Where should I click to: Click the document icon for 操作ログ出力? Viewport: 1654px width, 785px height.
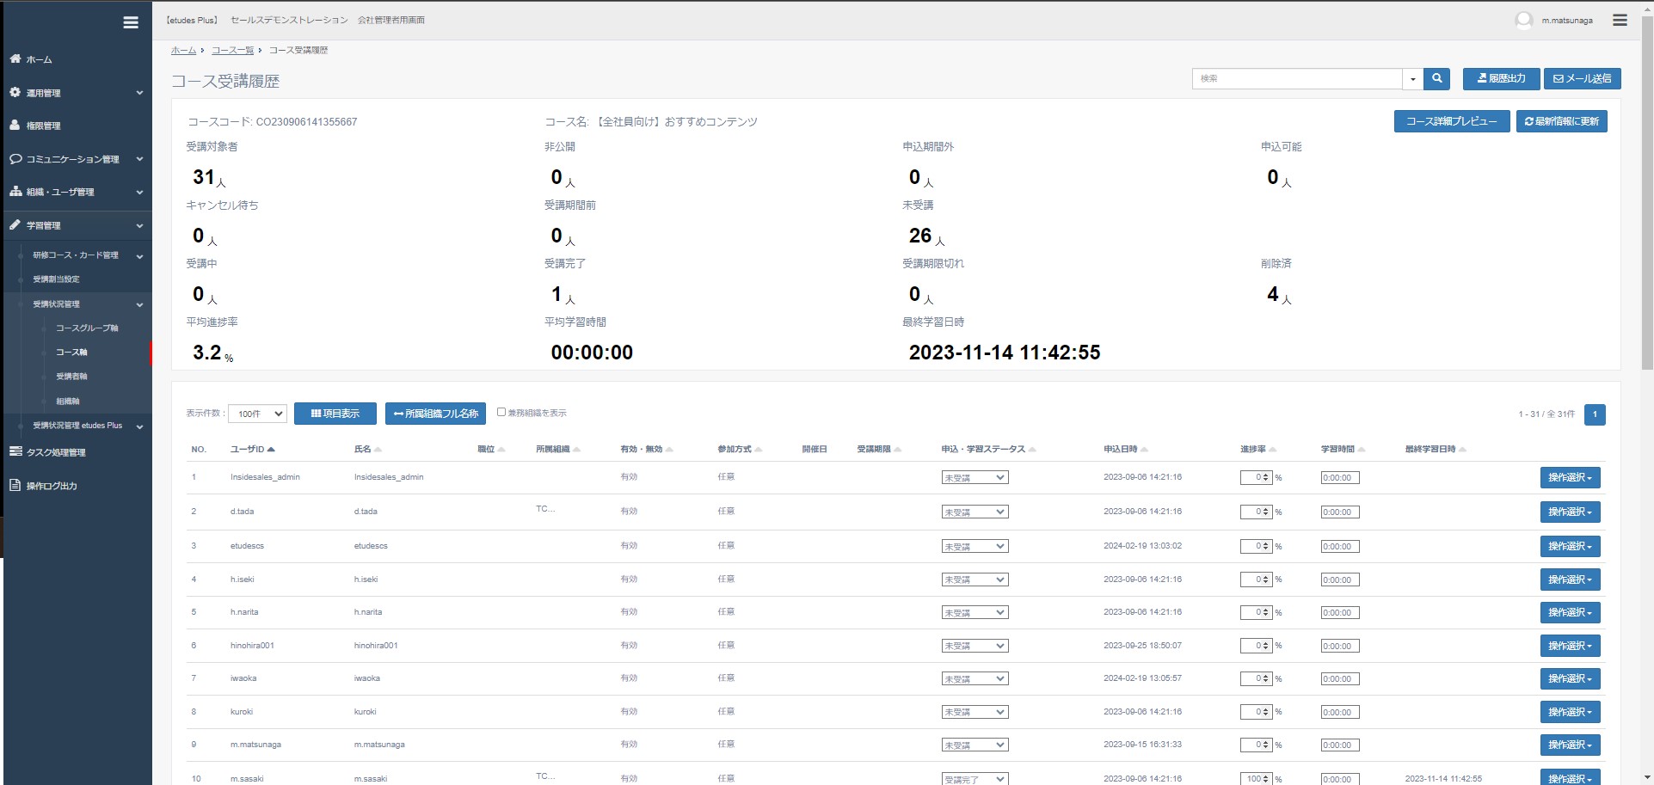pos(15,485)
